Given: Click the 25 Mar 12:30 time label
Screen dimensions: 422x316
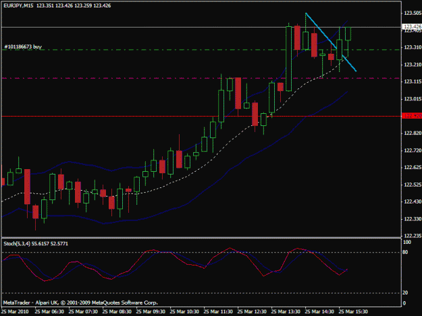Looking at the screenshot, I should click(252, 312).
